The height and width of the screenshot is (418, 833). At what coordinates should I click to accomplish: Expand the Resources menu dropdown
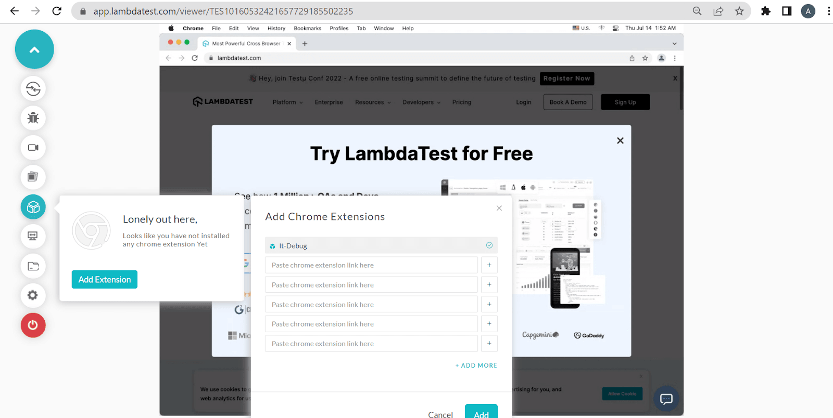click(x=373, y=102)
